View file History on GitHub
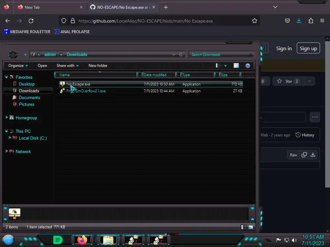The height and width of the screenshot is (247, 330). click(305, 135)
